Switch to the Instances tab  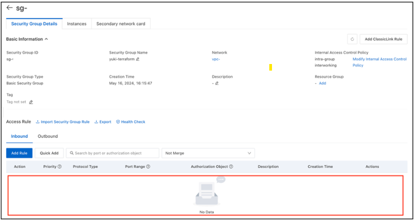[x=76, y=24]
